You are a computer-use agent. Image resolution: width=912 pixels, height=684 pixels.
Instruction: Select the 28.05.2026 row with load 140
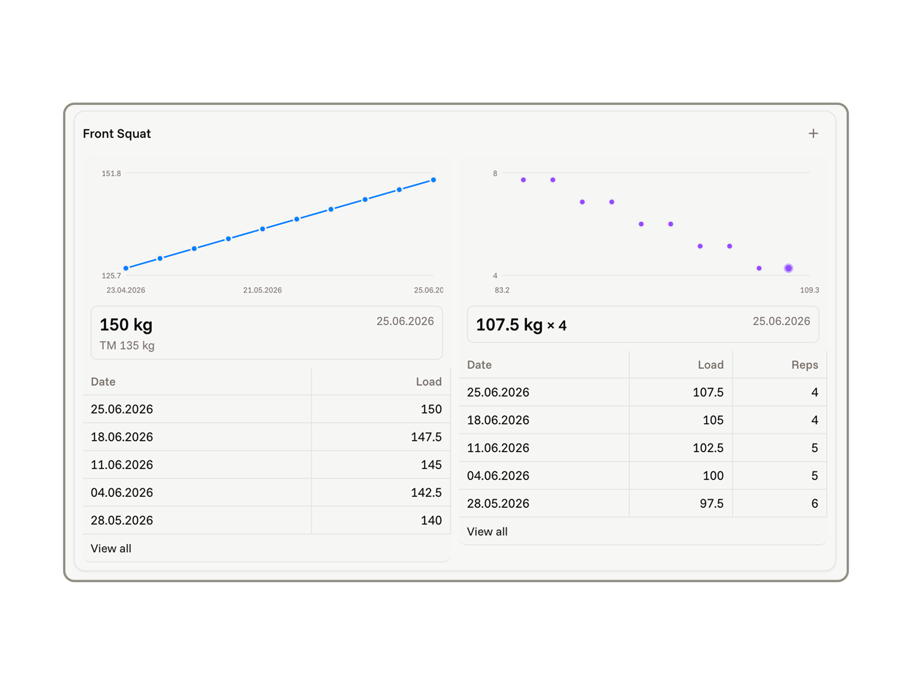267,520
